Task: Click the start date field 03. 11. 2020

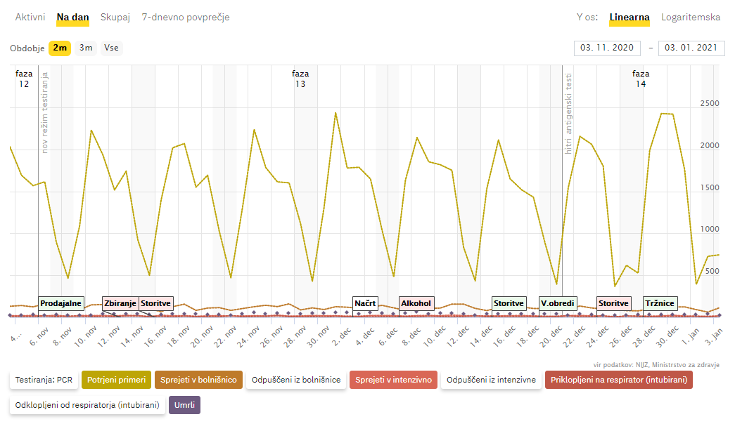Action: 608,48
